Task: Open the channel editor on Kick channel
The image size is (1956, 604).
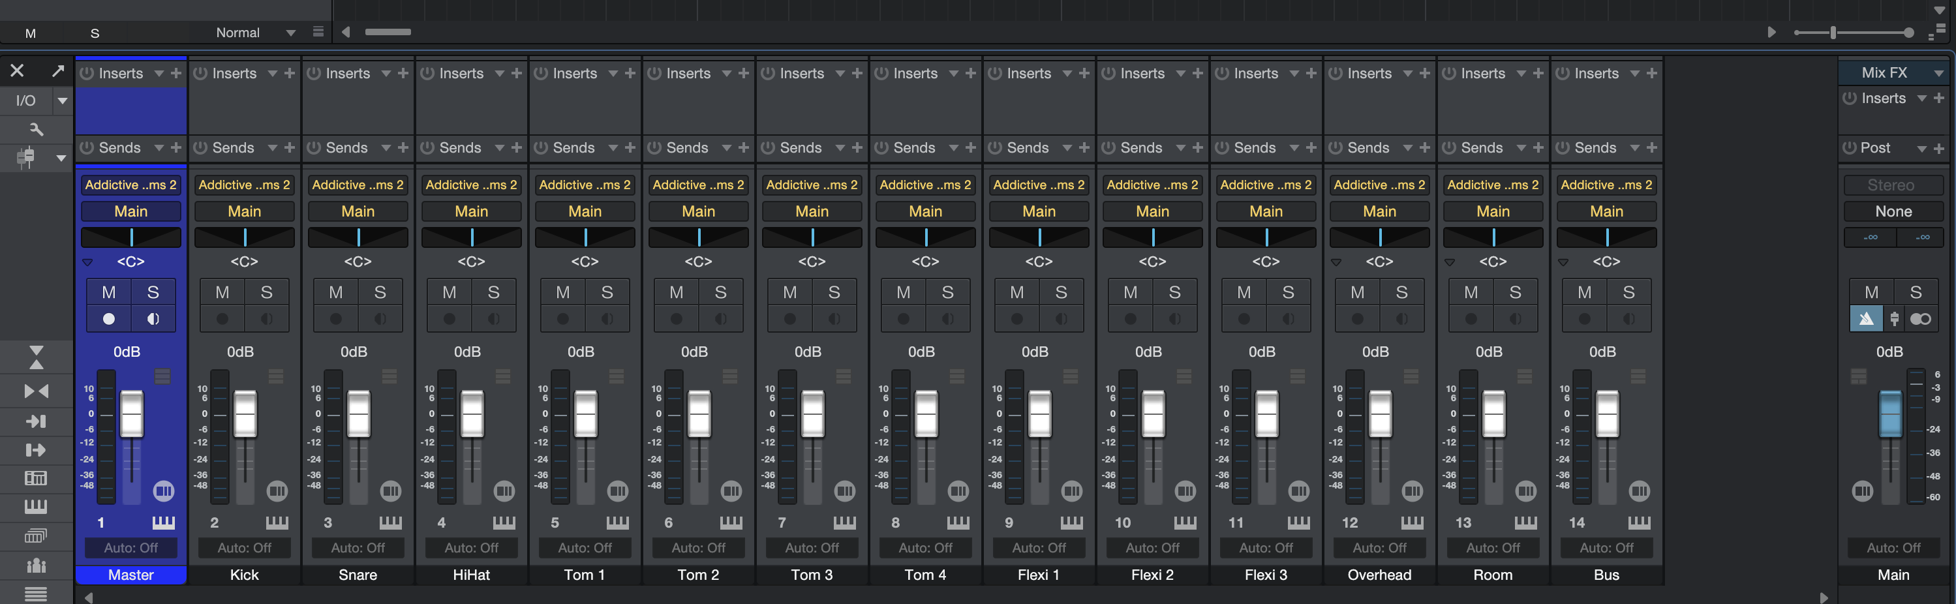Action: click(x=277, y=491)
